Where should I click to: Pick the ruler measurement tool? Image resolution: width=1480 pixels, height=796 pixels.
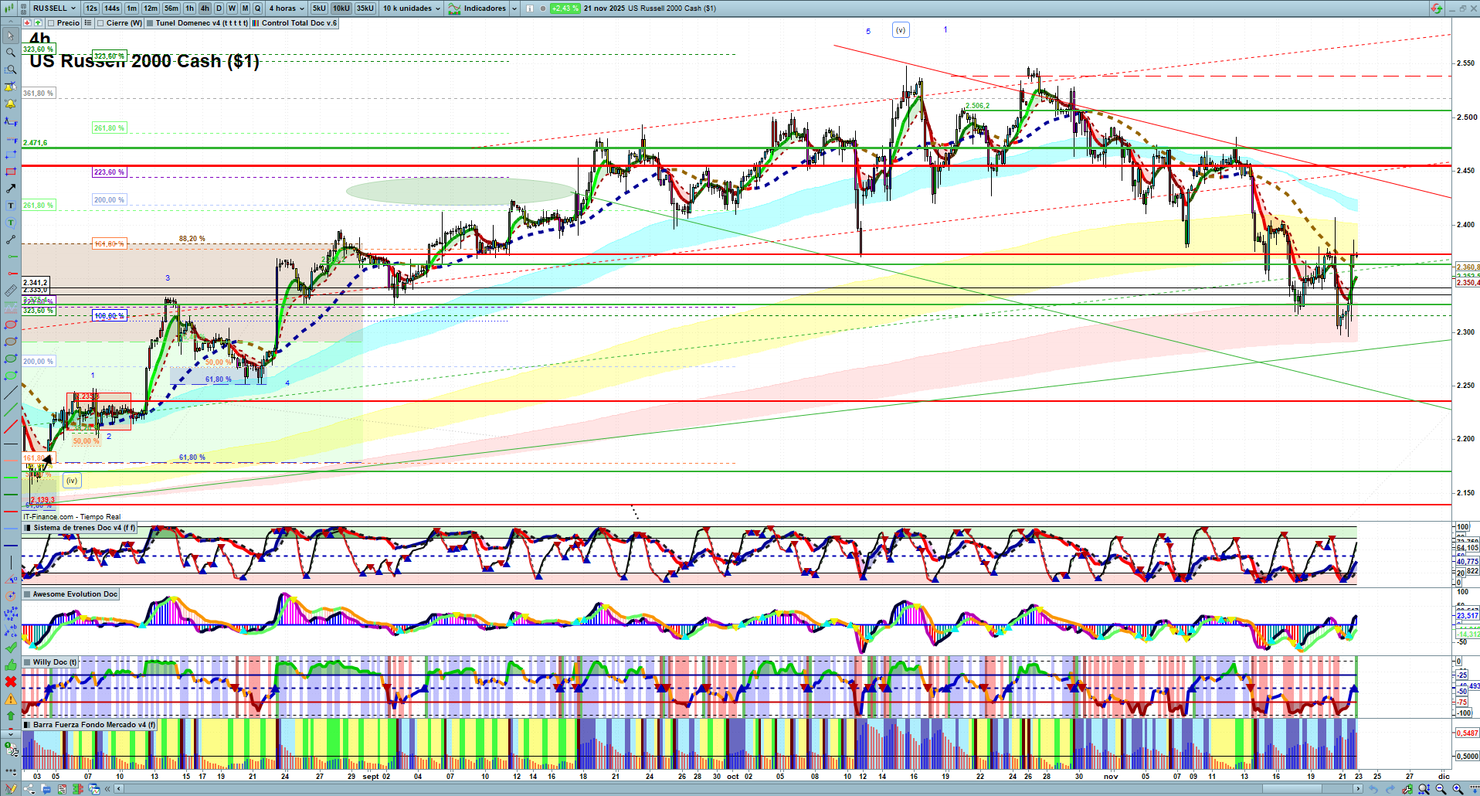11,291
